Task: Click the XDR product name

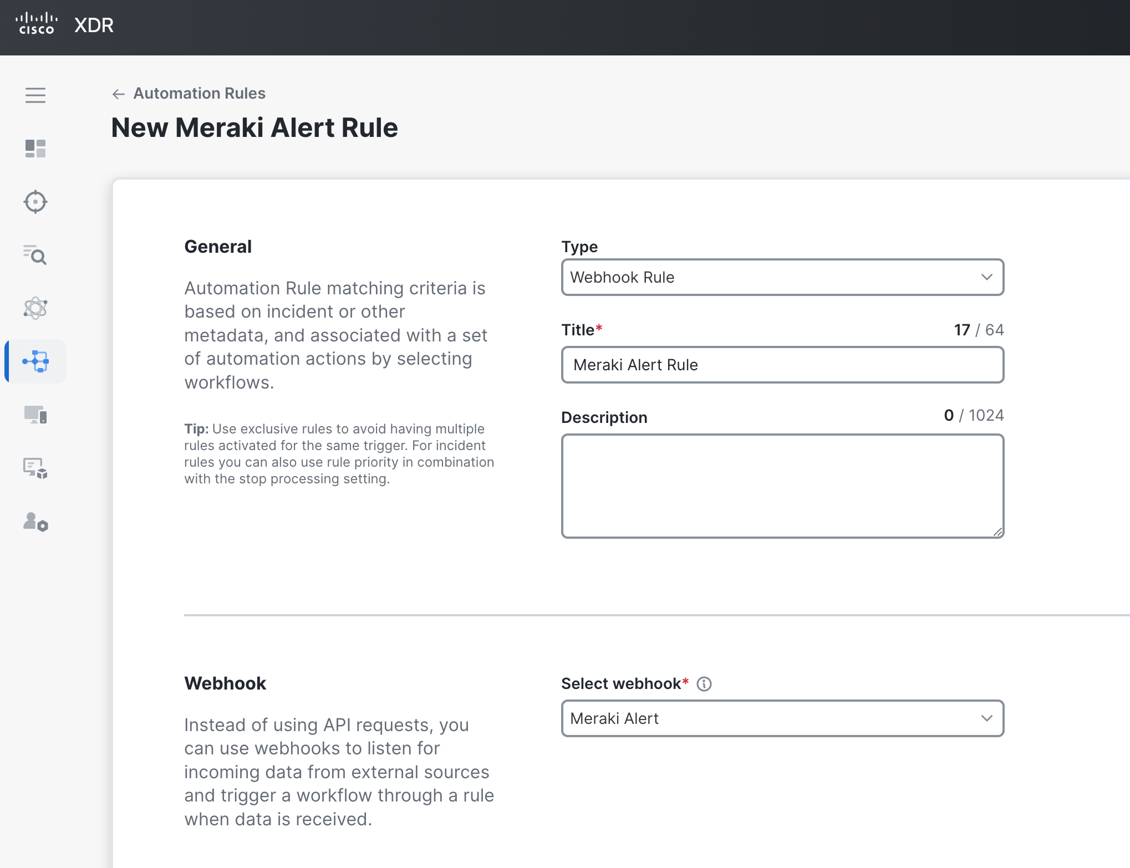Action: pos(94,25)
